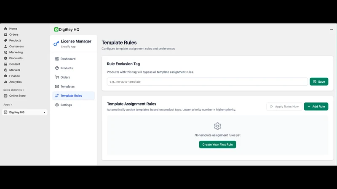
Task: Click the 'Rule Exclusion Tag' heading
Action: pos(123,64)
